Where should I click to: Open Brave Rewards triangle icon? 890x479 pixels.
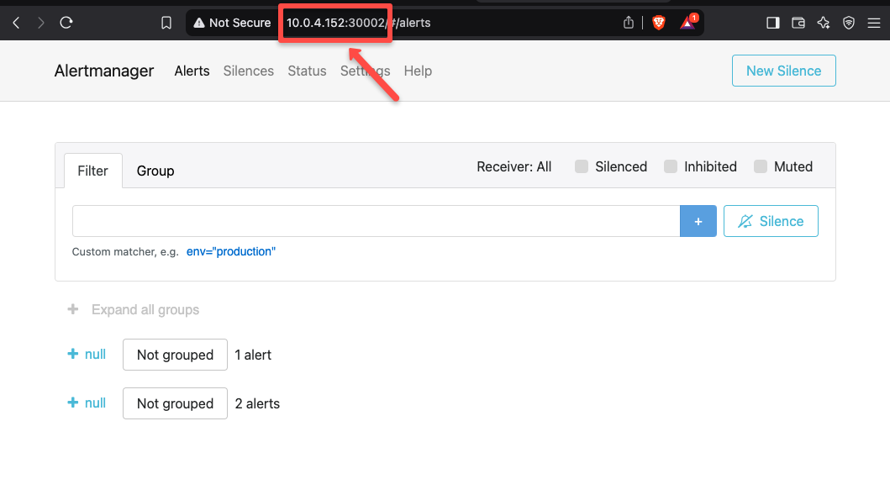click(x=687, y=23)
